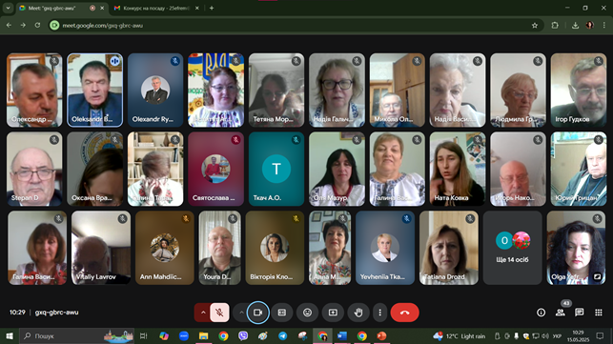Image resolution: width=613 pixels, height=344 pixels.
Task: Bookmark this page with star icon
Action: (535, 26)
